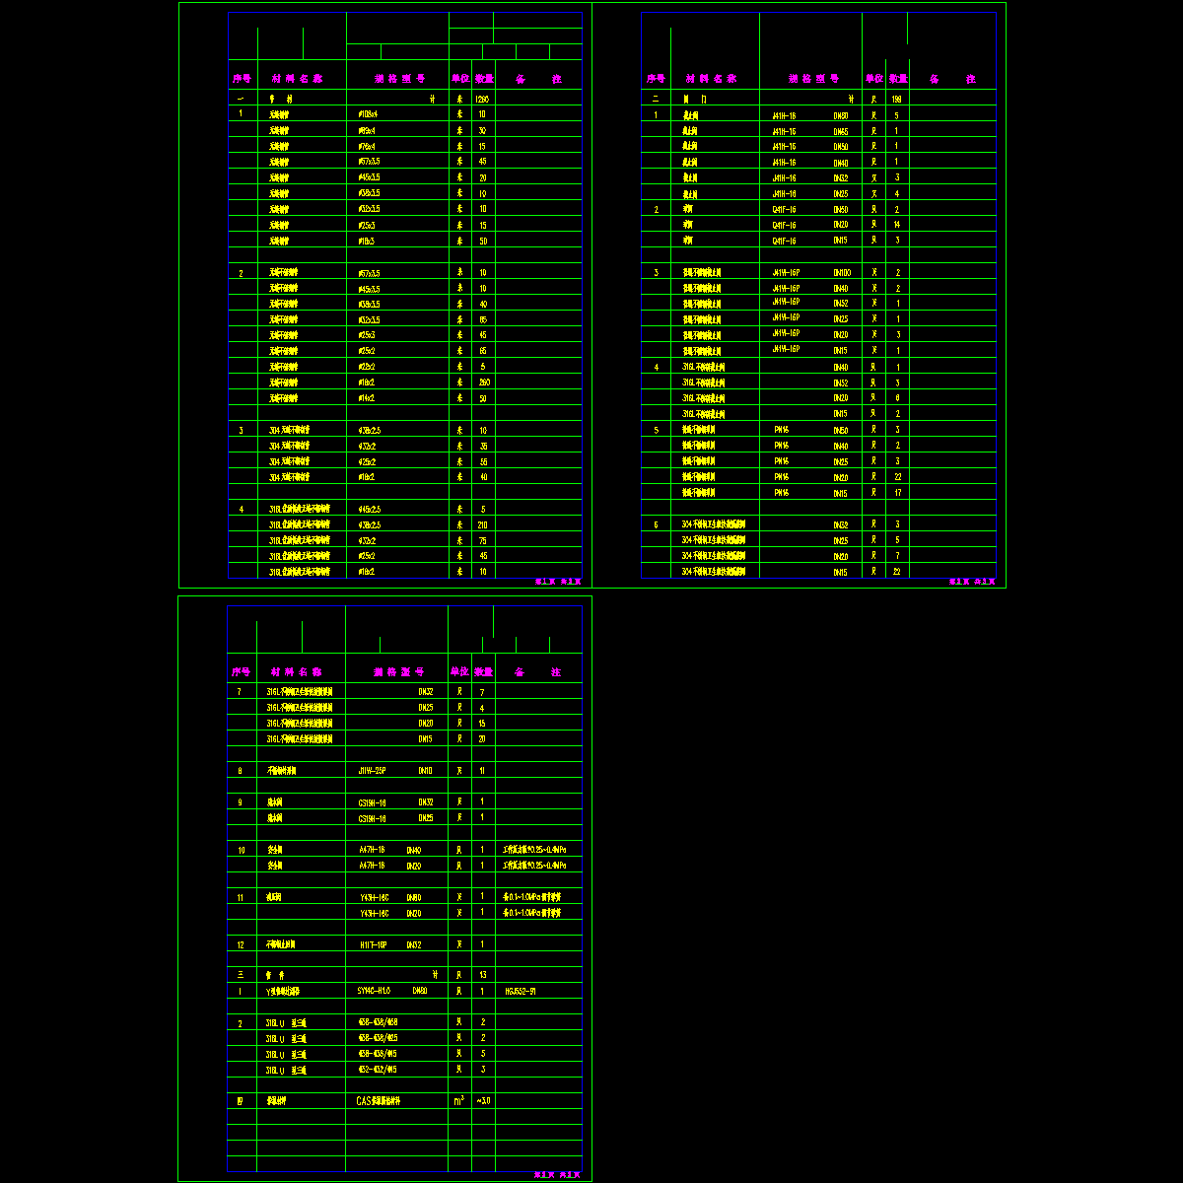
Task: Click the m³ unit cell
Action: [x=459, y=1100]
